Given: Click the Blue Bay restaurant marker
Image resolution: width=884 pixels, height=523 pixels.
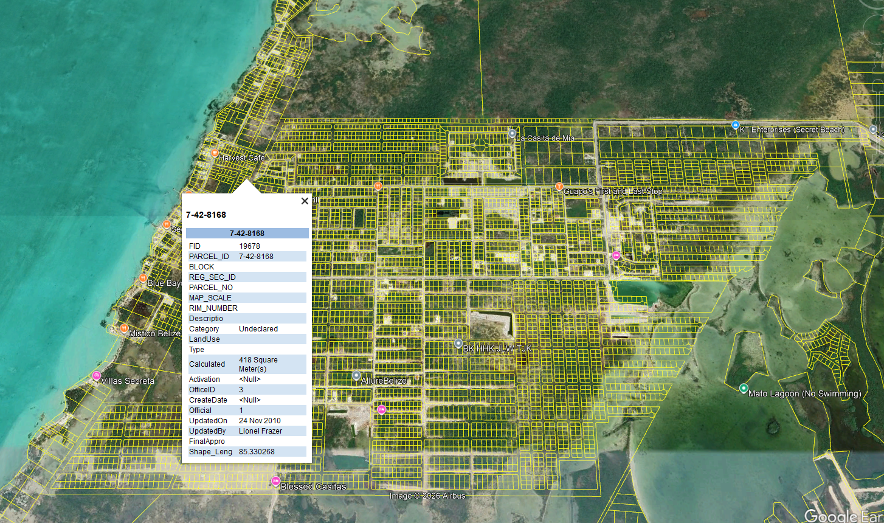Looking at the screenshot, I should (143, 279).
